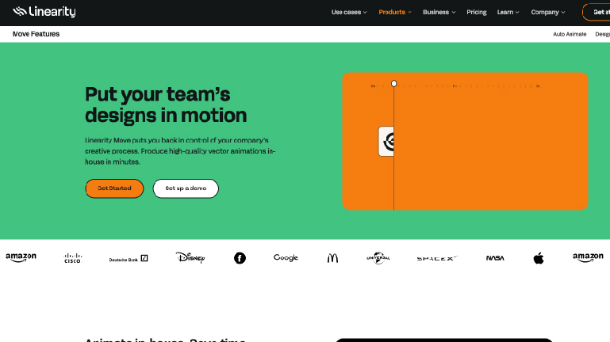Click the NASA logo
The height and width of the screenshot is (342, 610).
pos(495,258)
